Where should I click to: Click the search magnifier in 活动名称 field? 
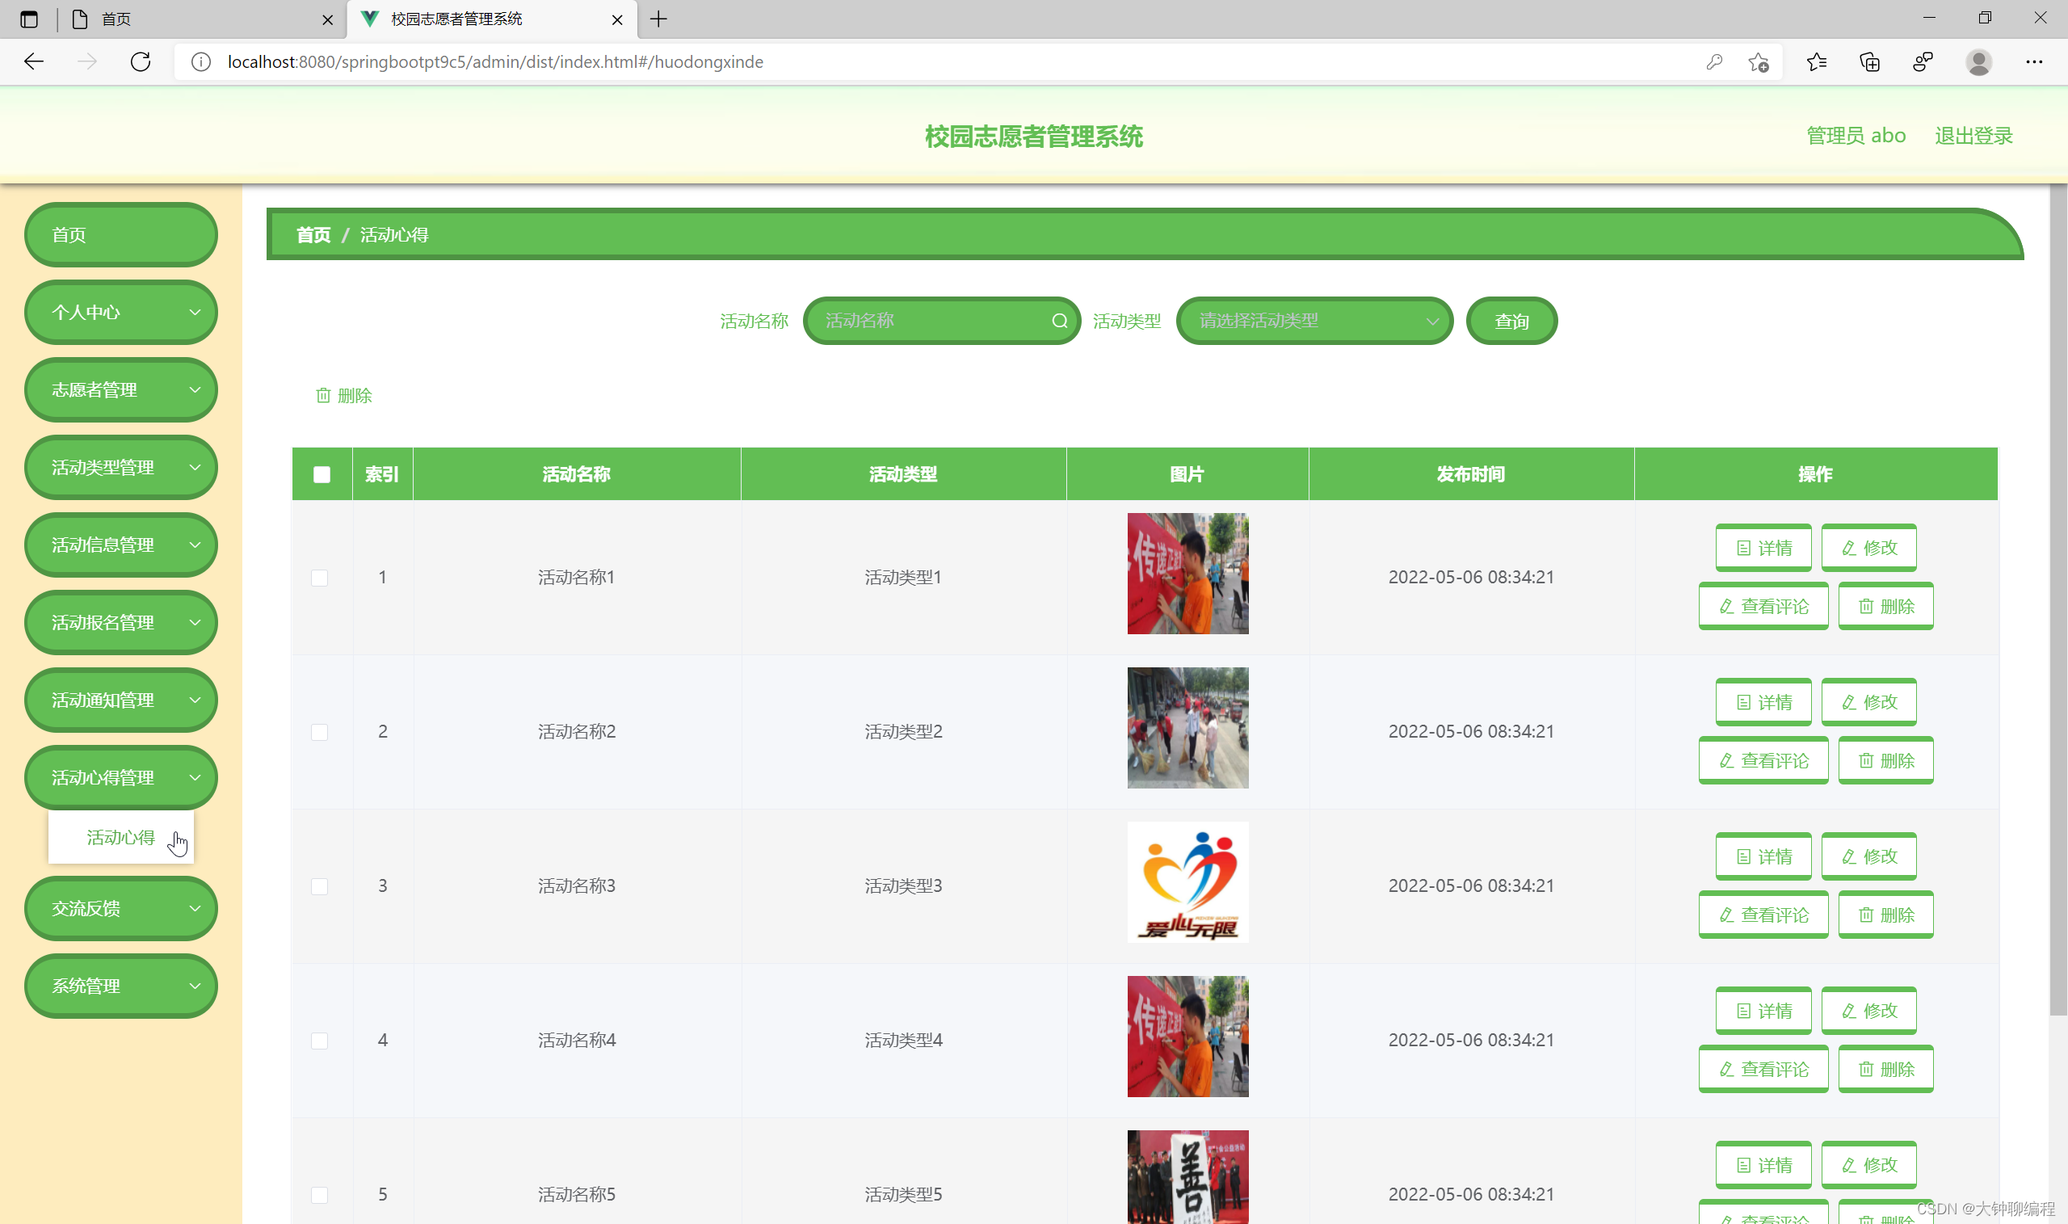(1060, 321)
